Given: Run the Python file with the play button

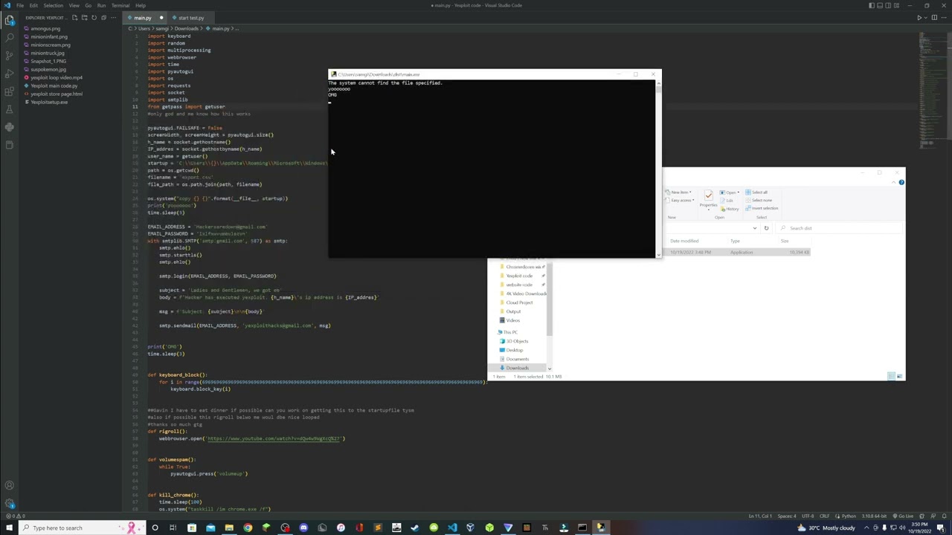Looking at the screenshot, I should coord(919,18).
